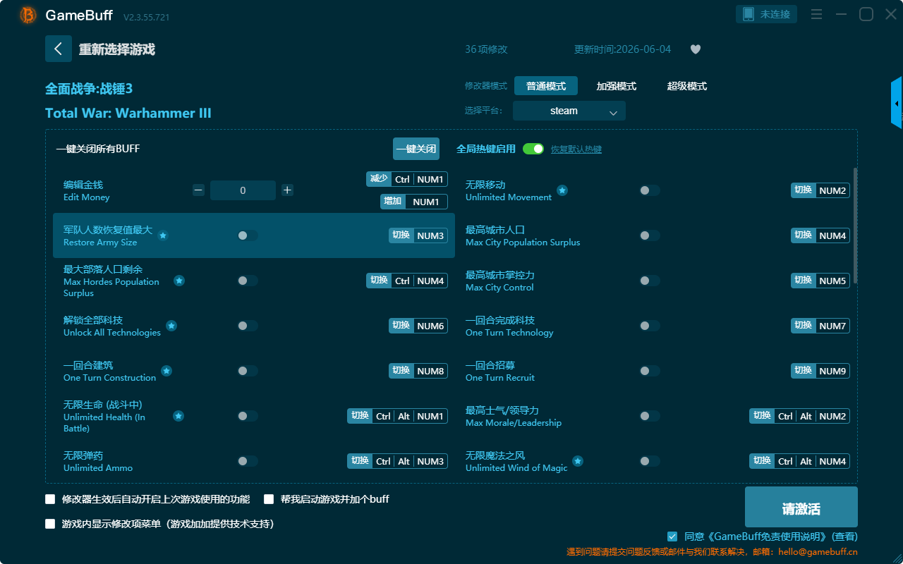Toggle Unlimited Movement switch

tap(650, 190)
